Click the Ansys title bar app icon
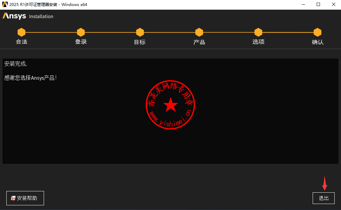Screen dimensions: 341x210 [x=5, y=4]
